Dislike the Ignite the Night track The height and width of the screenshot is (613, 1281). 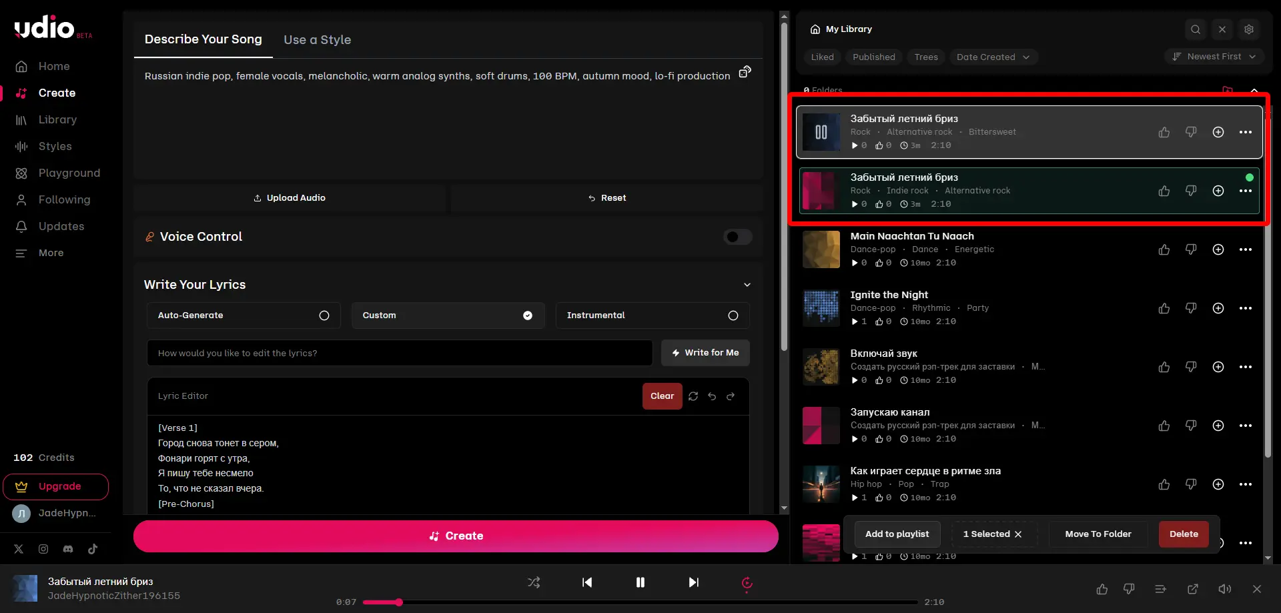pyautogui.click(x=1191, y=308)
